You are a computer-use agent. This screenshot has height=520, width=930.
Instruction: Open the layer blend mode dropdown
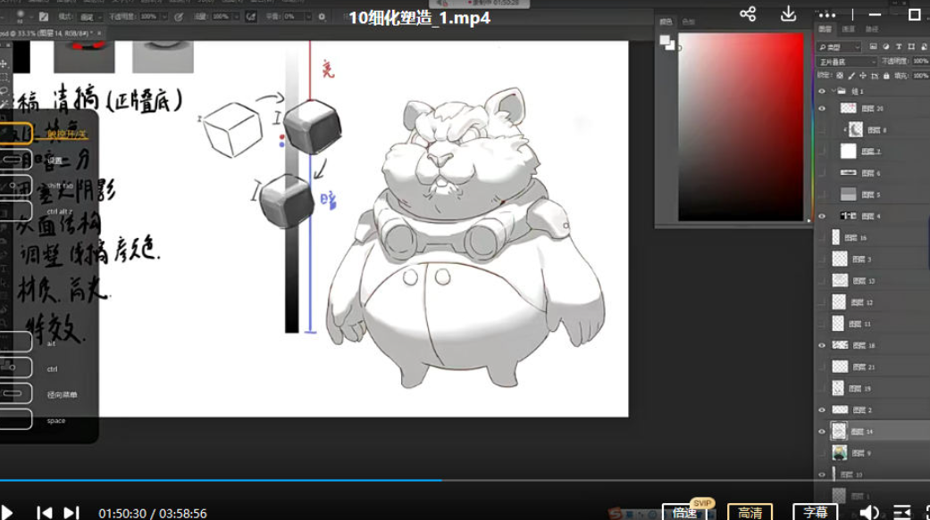(846, 62)
